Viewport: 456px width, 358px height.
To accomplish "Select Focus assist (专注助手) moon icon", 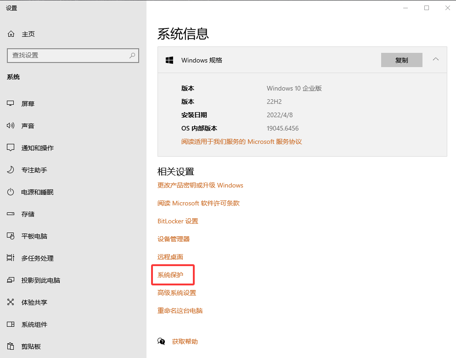I will tap(11, 170).
